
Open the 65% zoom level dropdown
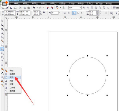[x=75, y=8]
